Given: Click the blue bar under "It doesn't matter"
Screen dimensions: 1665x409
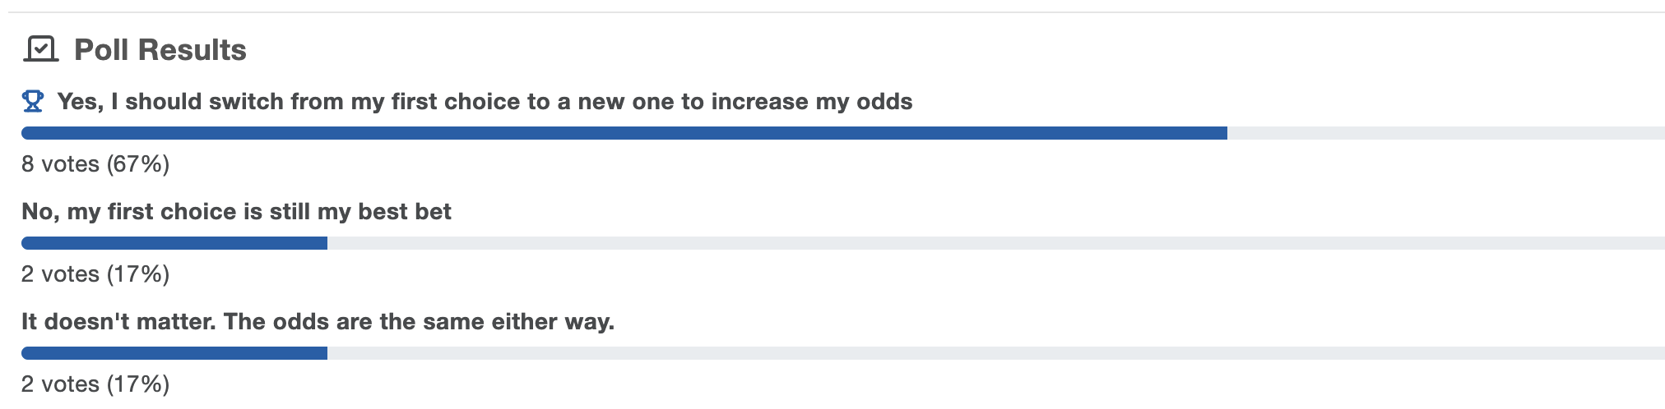Looking at the screenshot, I should pyautogui.click(x=174, y=353).
